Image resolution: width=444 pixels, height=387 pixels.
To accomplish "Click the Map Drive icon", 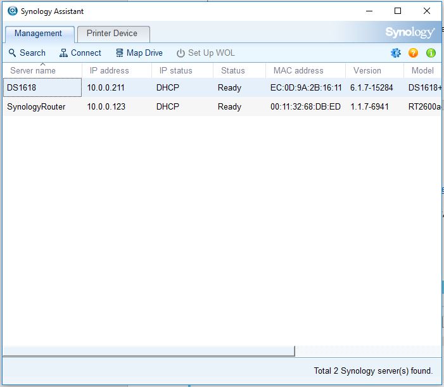I will point(120,53).
